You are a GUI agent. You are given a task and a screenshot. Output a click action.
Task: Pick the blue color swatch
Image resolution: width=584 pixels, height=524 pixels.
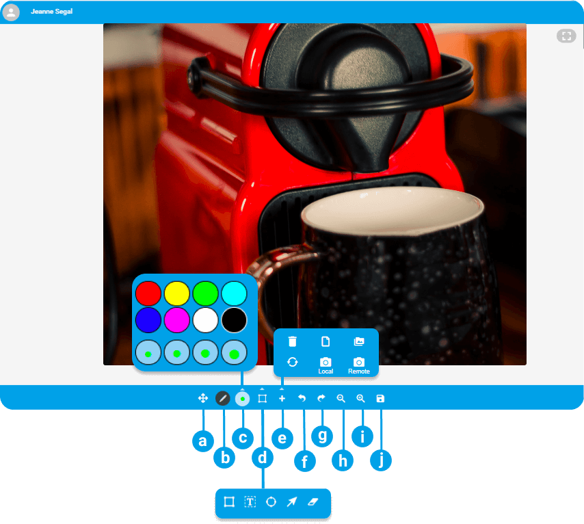click(148, 320)
